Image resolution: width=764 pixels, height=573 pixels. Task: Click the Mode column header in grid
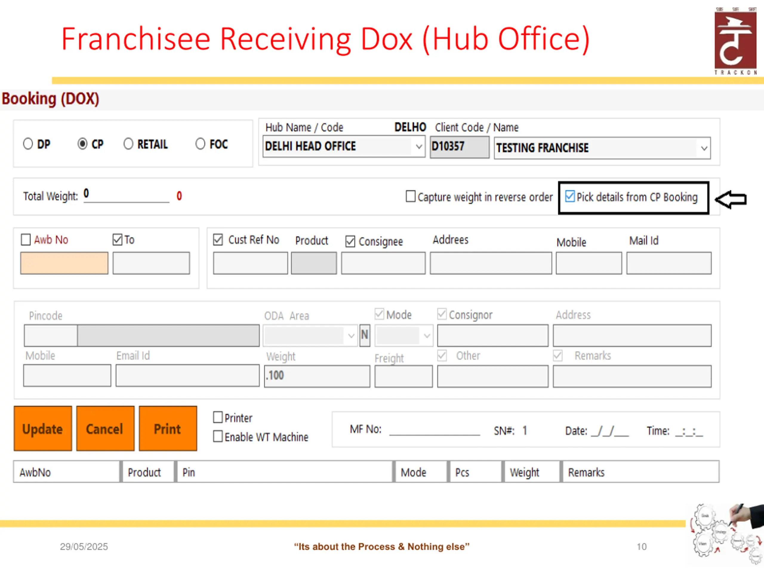point(421,472)
